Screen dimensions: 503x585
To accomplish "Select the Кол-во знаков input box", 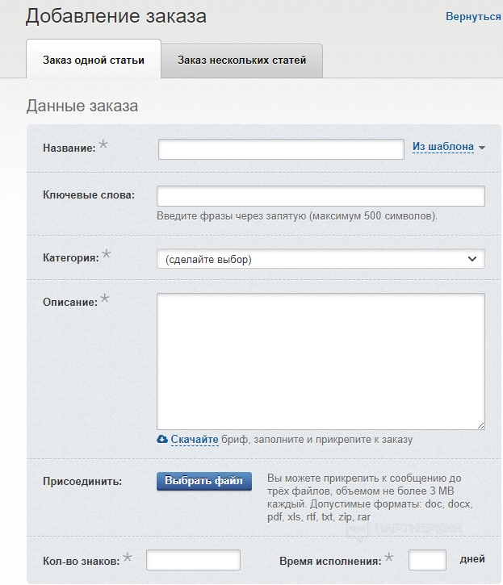I will click(x=193, y=560).
